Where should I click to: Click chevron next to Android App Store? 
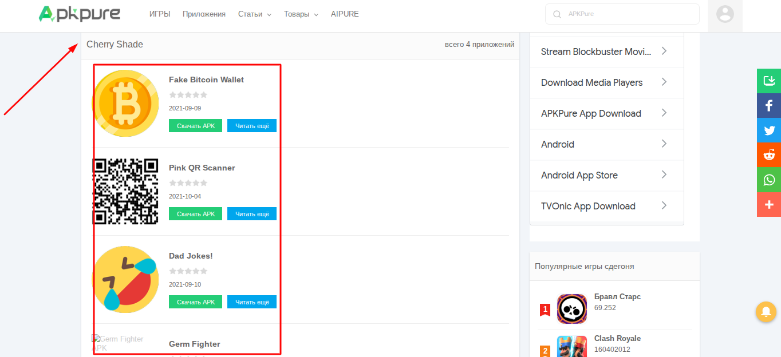664,174
